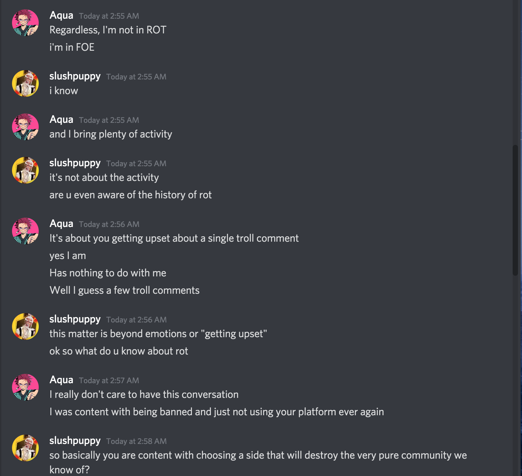Click message 'are u even aware of the history of rot'

pyautogui.click(x=130, y=195)
